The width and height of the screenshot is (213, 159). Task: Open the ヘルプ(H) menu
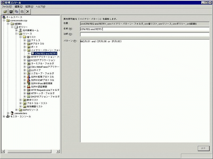pos(40,6)
